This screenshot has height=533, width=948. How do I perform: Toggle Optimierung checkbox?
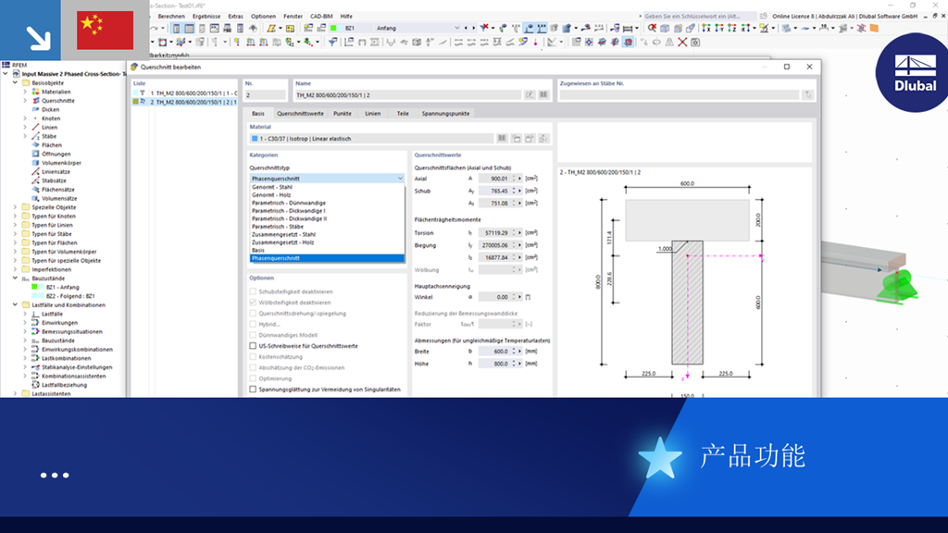click(x=253, y=378)
